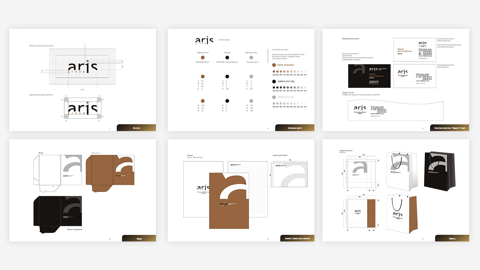The height and width of the screenshot is (270, 480).
Task: Click the brown notebook cover
Action: tap(229, 201)
